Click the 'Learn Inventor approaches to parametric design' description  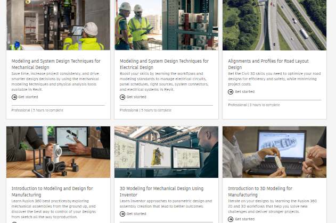(x=166, y=203)
